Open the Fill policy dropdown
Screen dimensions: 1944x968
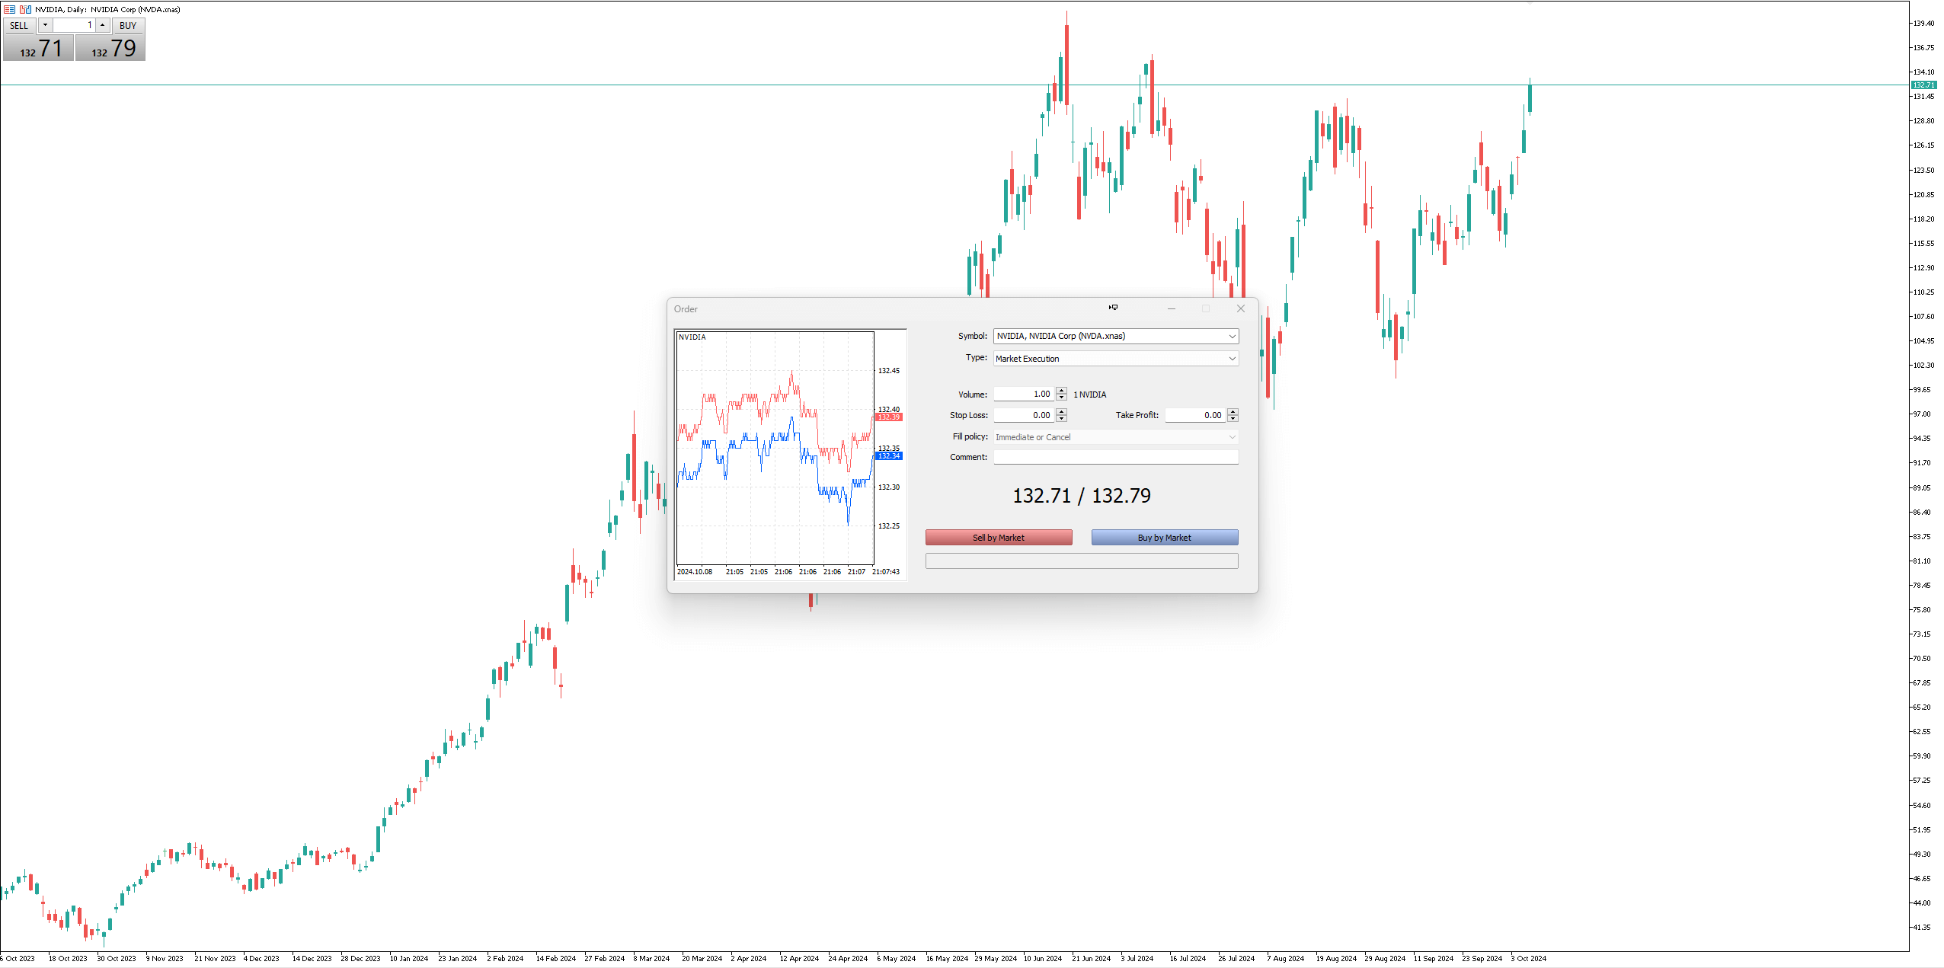[1232, 437]
